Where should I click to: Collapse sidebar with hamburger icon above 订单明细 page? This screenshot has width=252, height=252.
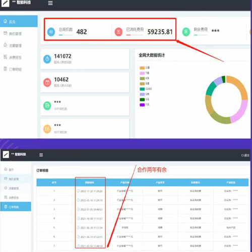click(x=41, y=155)
